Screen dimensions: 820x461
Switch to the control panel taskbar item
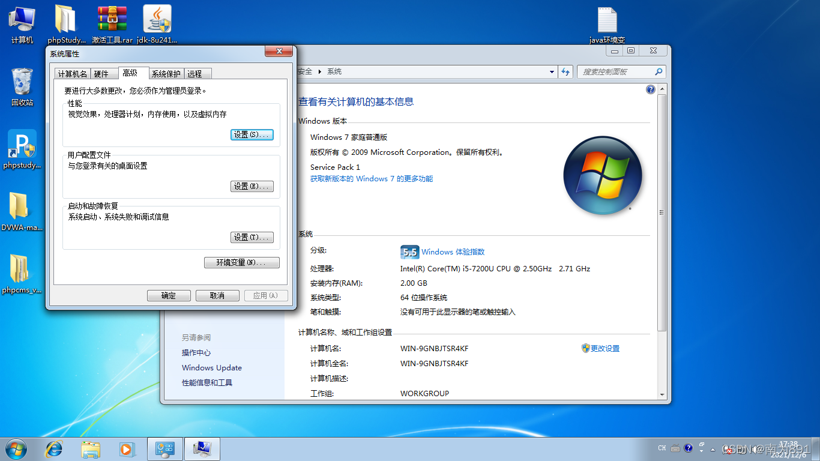tap(165, 449)
